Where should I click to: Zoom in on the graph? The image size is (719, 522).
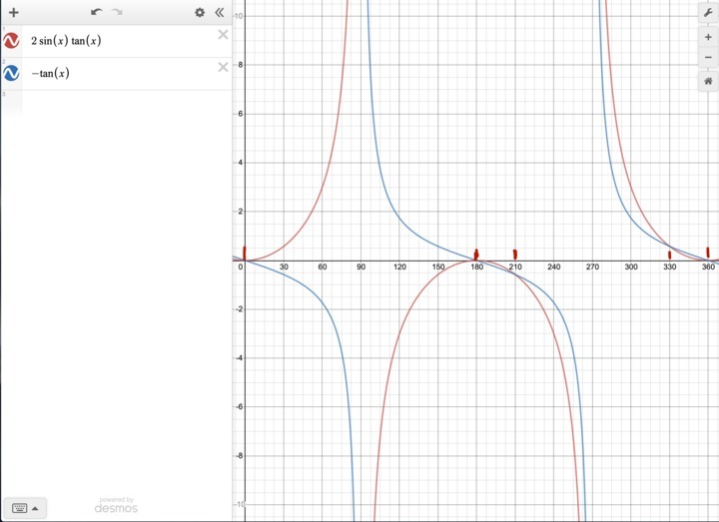click(x=707, y=37)
